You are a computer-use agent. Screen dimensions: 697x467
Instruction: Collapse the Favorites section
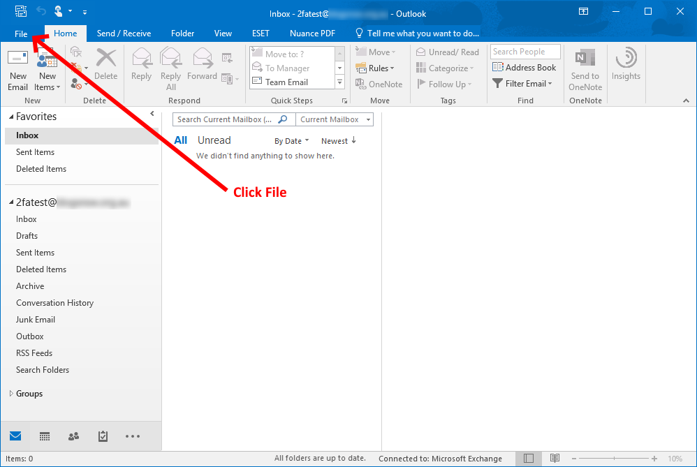click(x=11, y=117)
